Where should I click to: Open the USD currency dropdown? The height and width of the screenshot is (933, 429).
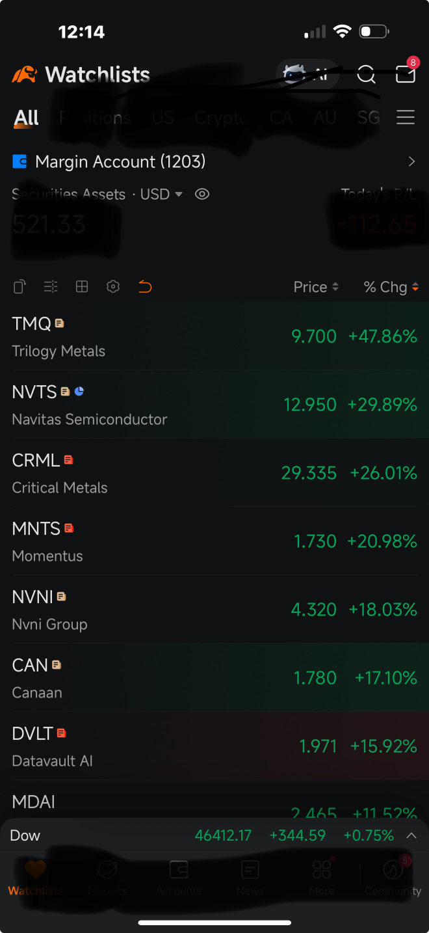[161, 194]
